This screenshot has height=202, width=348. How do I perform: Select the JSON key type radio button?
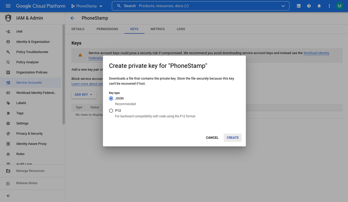point(111,98)
